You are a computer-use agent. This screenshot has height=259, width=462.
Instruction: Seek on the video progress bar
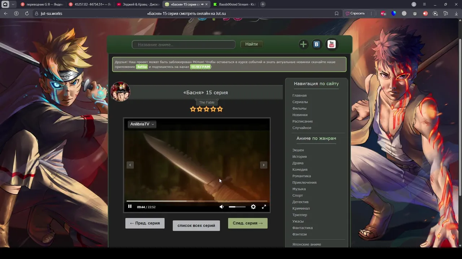point(197,201)
